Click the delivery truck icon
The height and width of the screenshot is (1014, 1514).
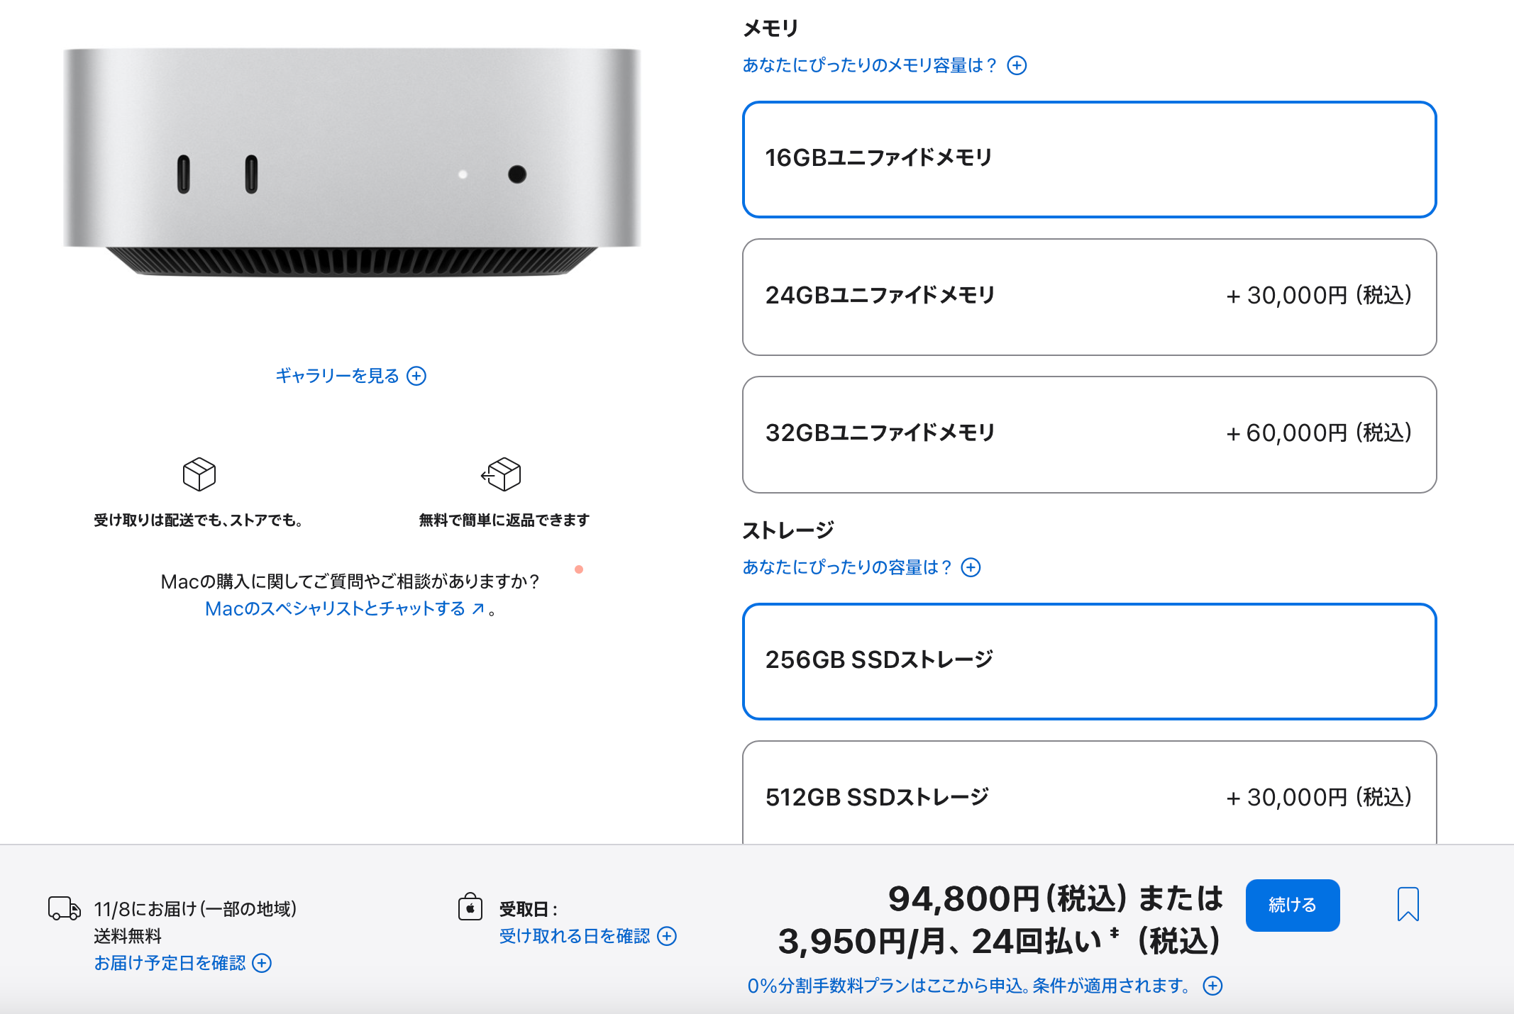64,908
